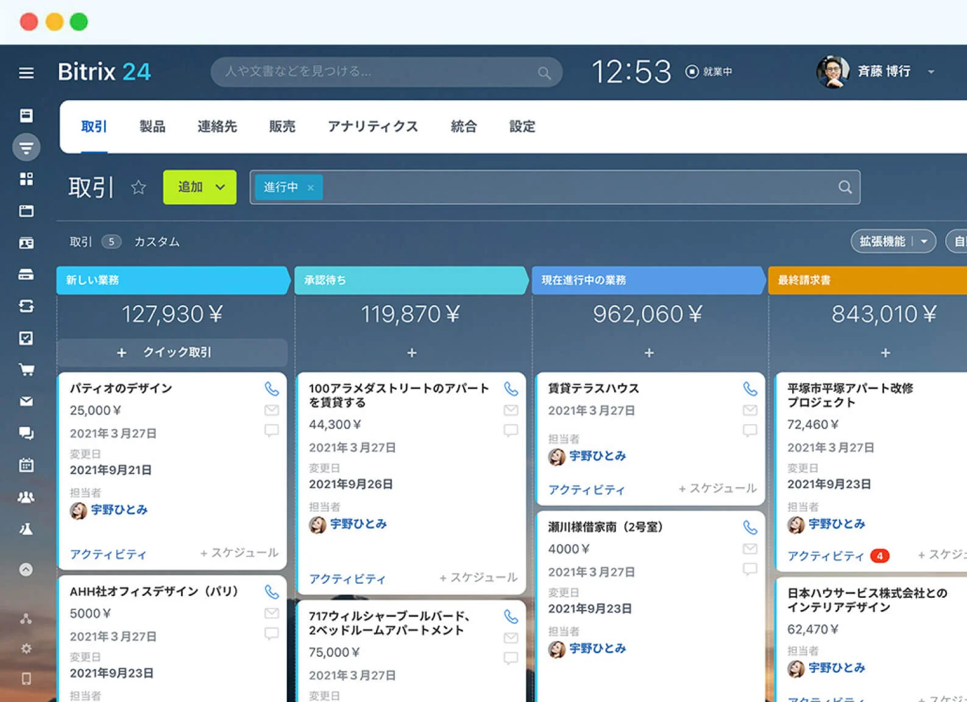The height and width of the screenshot is (702, 967).
Task: Click the phone icon on 瀬川様借家南 card
Action: pyautogui.click(x=750, y=527)
